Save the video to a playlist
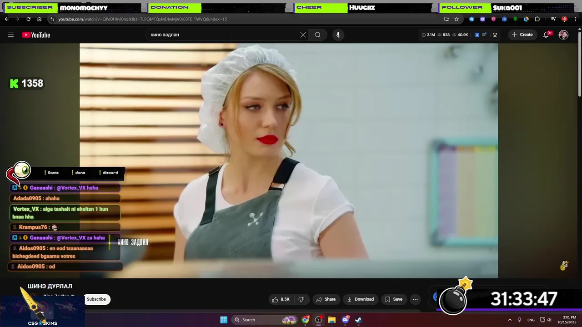Screen dimensions: 582x327 point(394,299)
